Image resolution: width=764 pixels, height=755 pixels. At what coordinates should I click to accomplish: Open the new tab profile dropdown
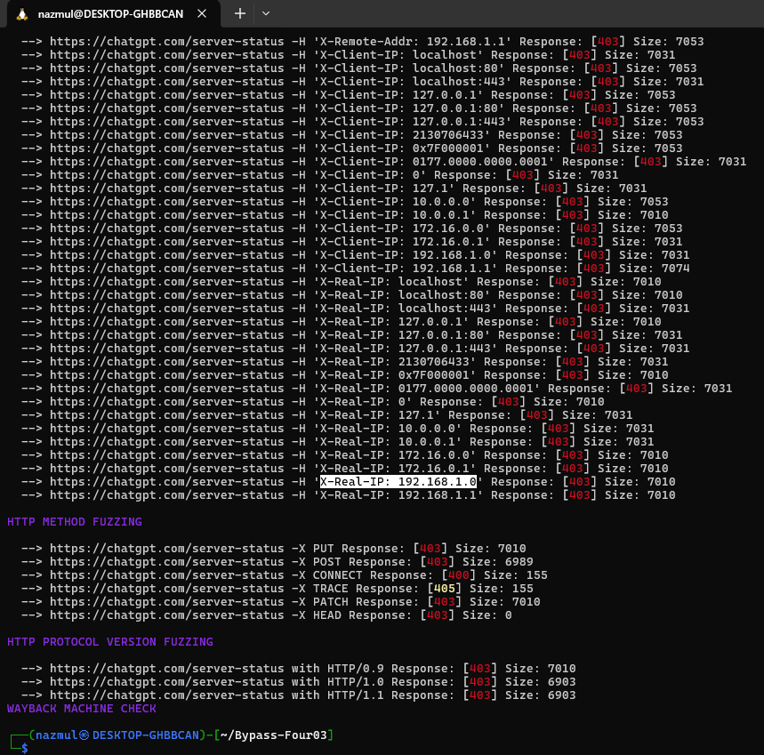coord(266,13)
